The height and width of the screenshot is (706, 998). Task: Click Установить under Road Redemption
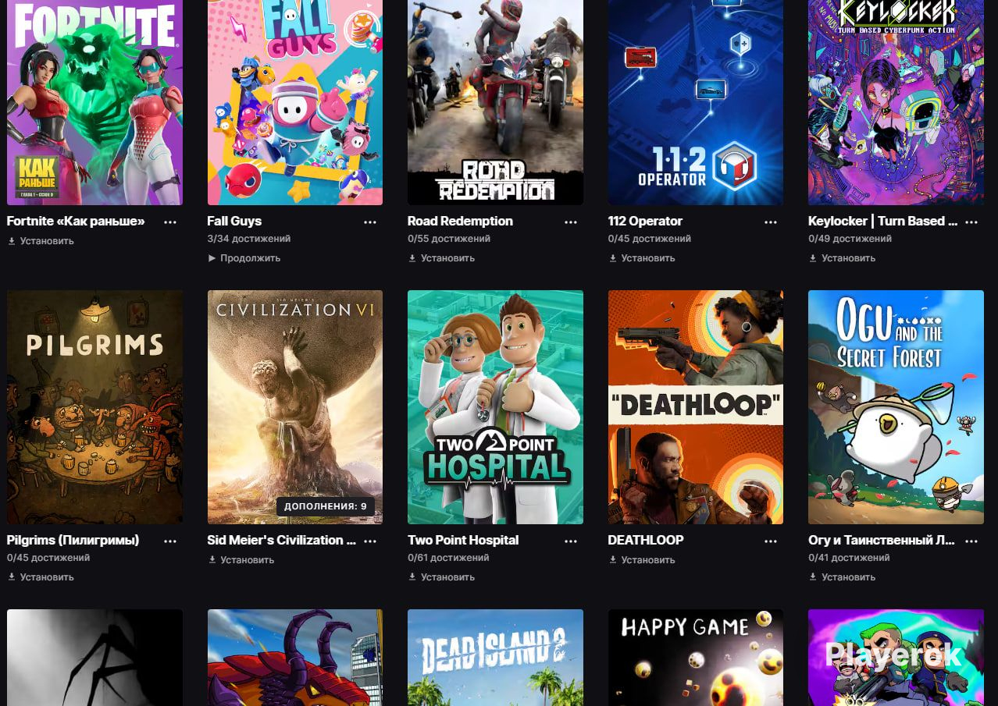click(x=441, y=258)
